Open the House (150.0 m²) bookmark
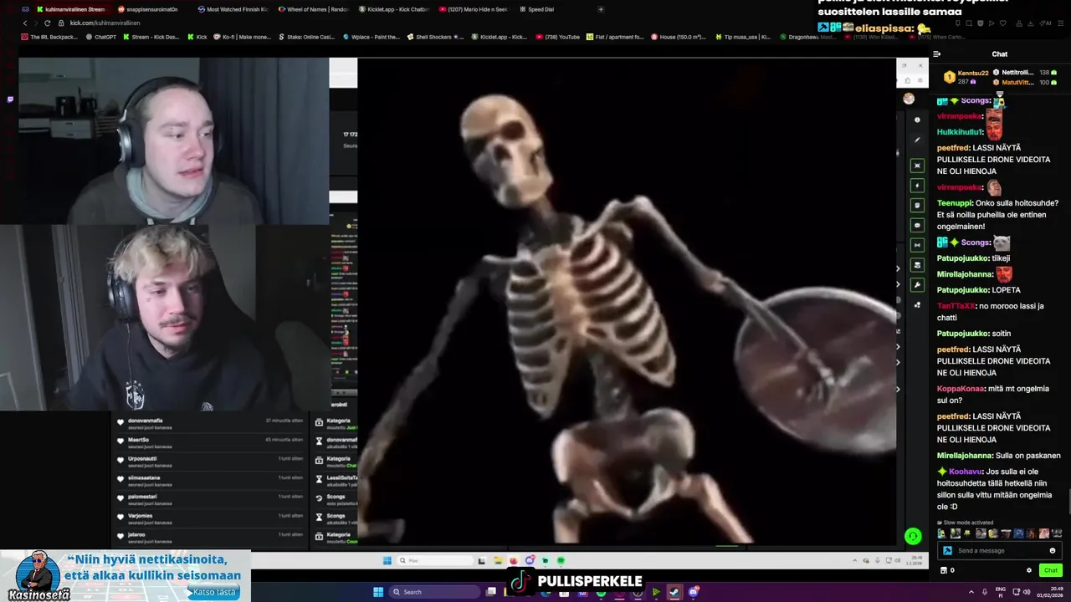 click(x=679, y=37)
